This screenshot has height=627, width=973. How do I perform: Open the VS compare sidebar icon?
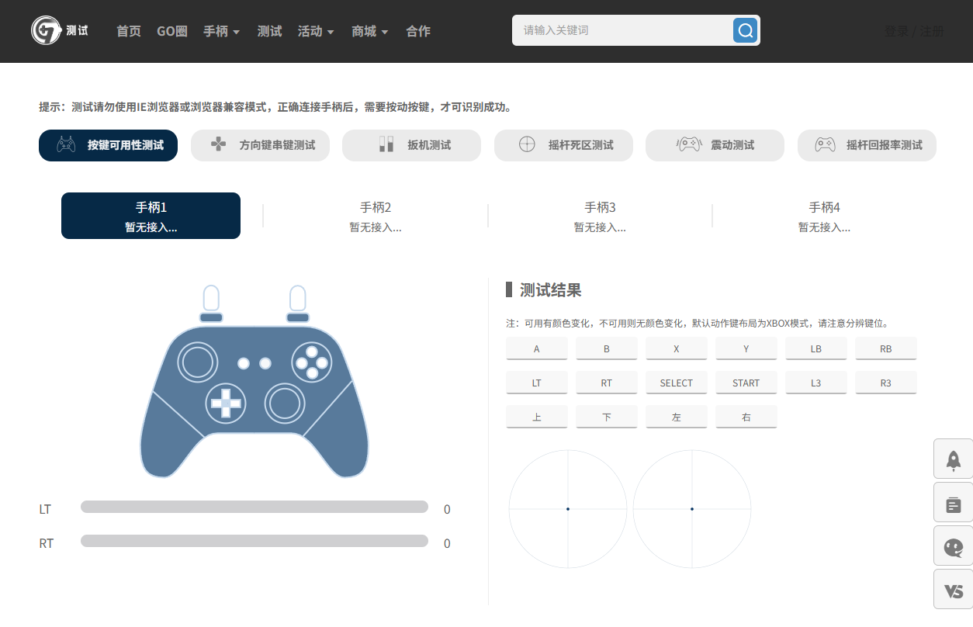pyautogui.click(x=954, y=590)
